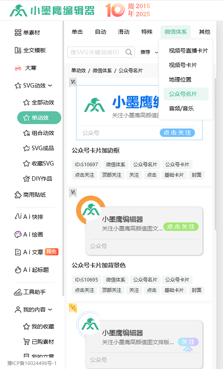
Task: Click the ID:S10695 tag
Action: tap(86, 280)
